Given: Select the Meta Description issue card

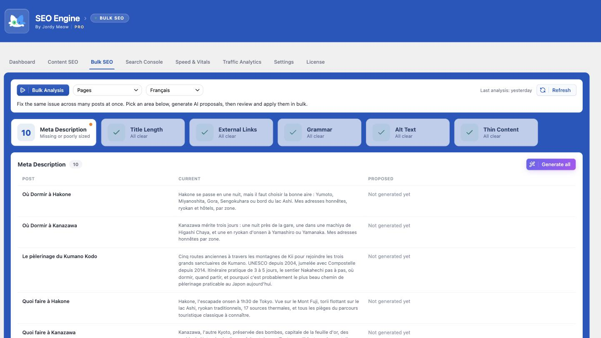Looking at the screenshot, I should point(54,132).
